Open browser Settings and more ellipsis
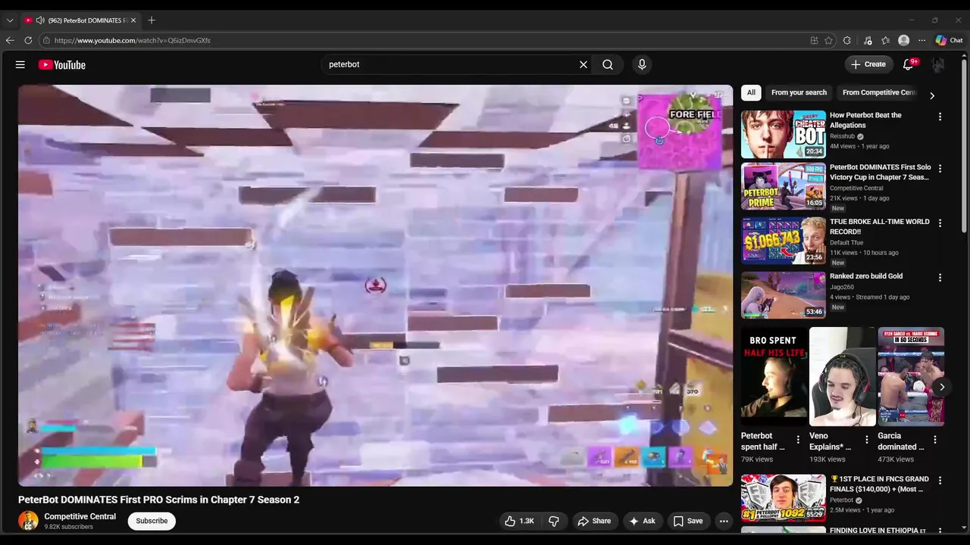Image resolution: width=970 pixels, height=545 pixels. [x=921, y=40]
